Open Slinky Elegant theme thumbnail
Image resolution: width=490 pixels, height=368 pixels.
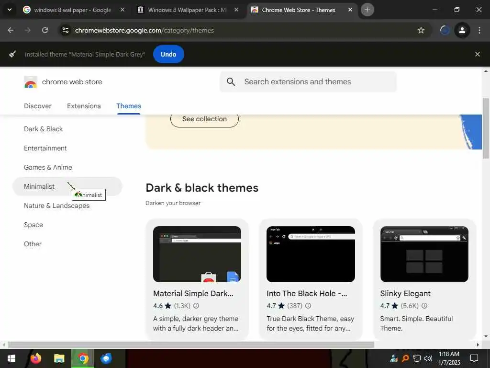[424, 254]
